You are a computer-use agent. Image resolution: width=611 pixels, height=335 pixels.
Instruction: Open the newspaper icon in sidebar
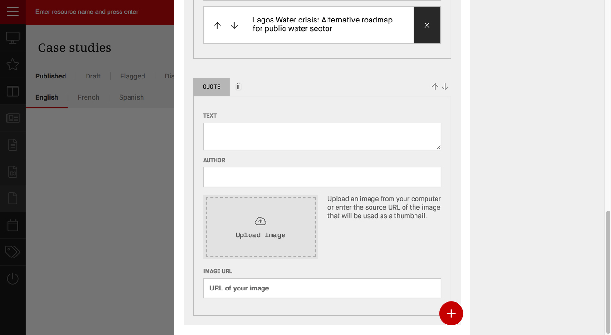point(13,118)
